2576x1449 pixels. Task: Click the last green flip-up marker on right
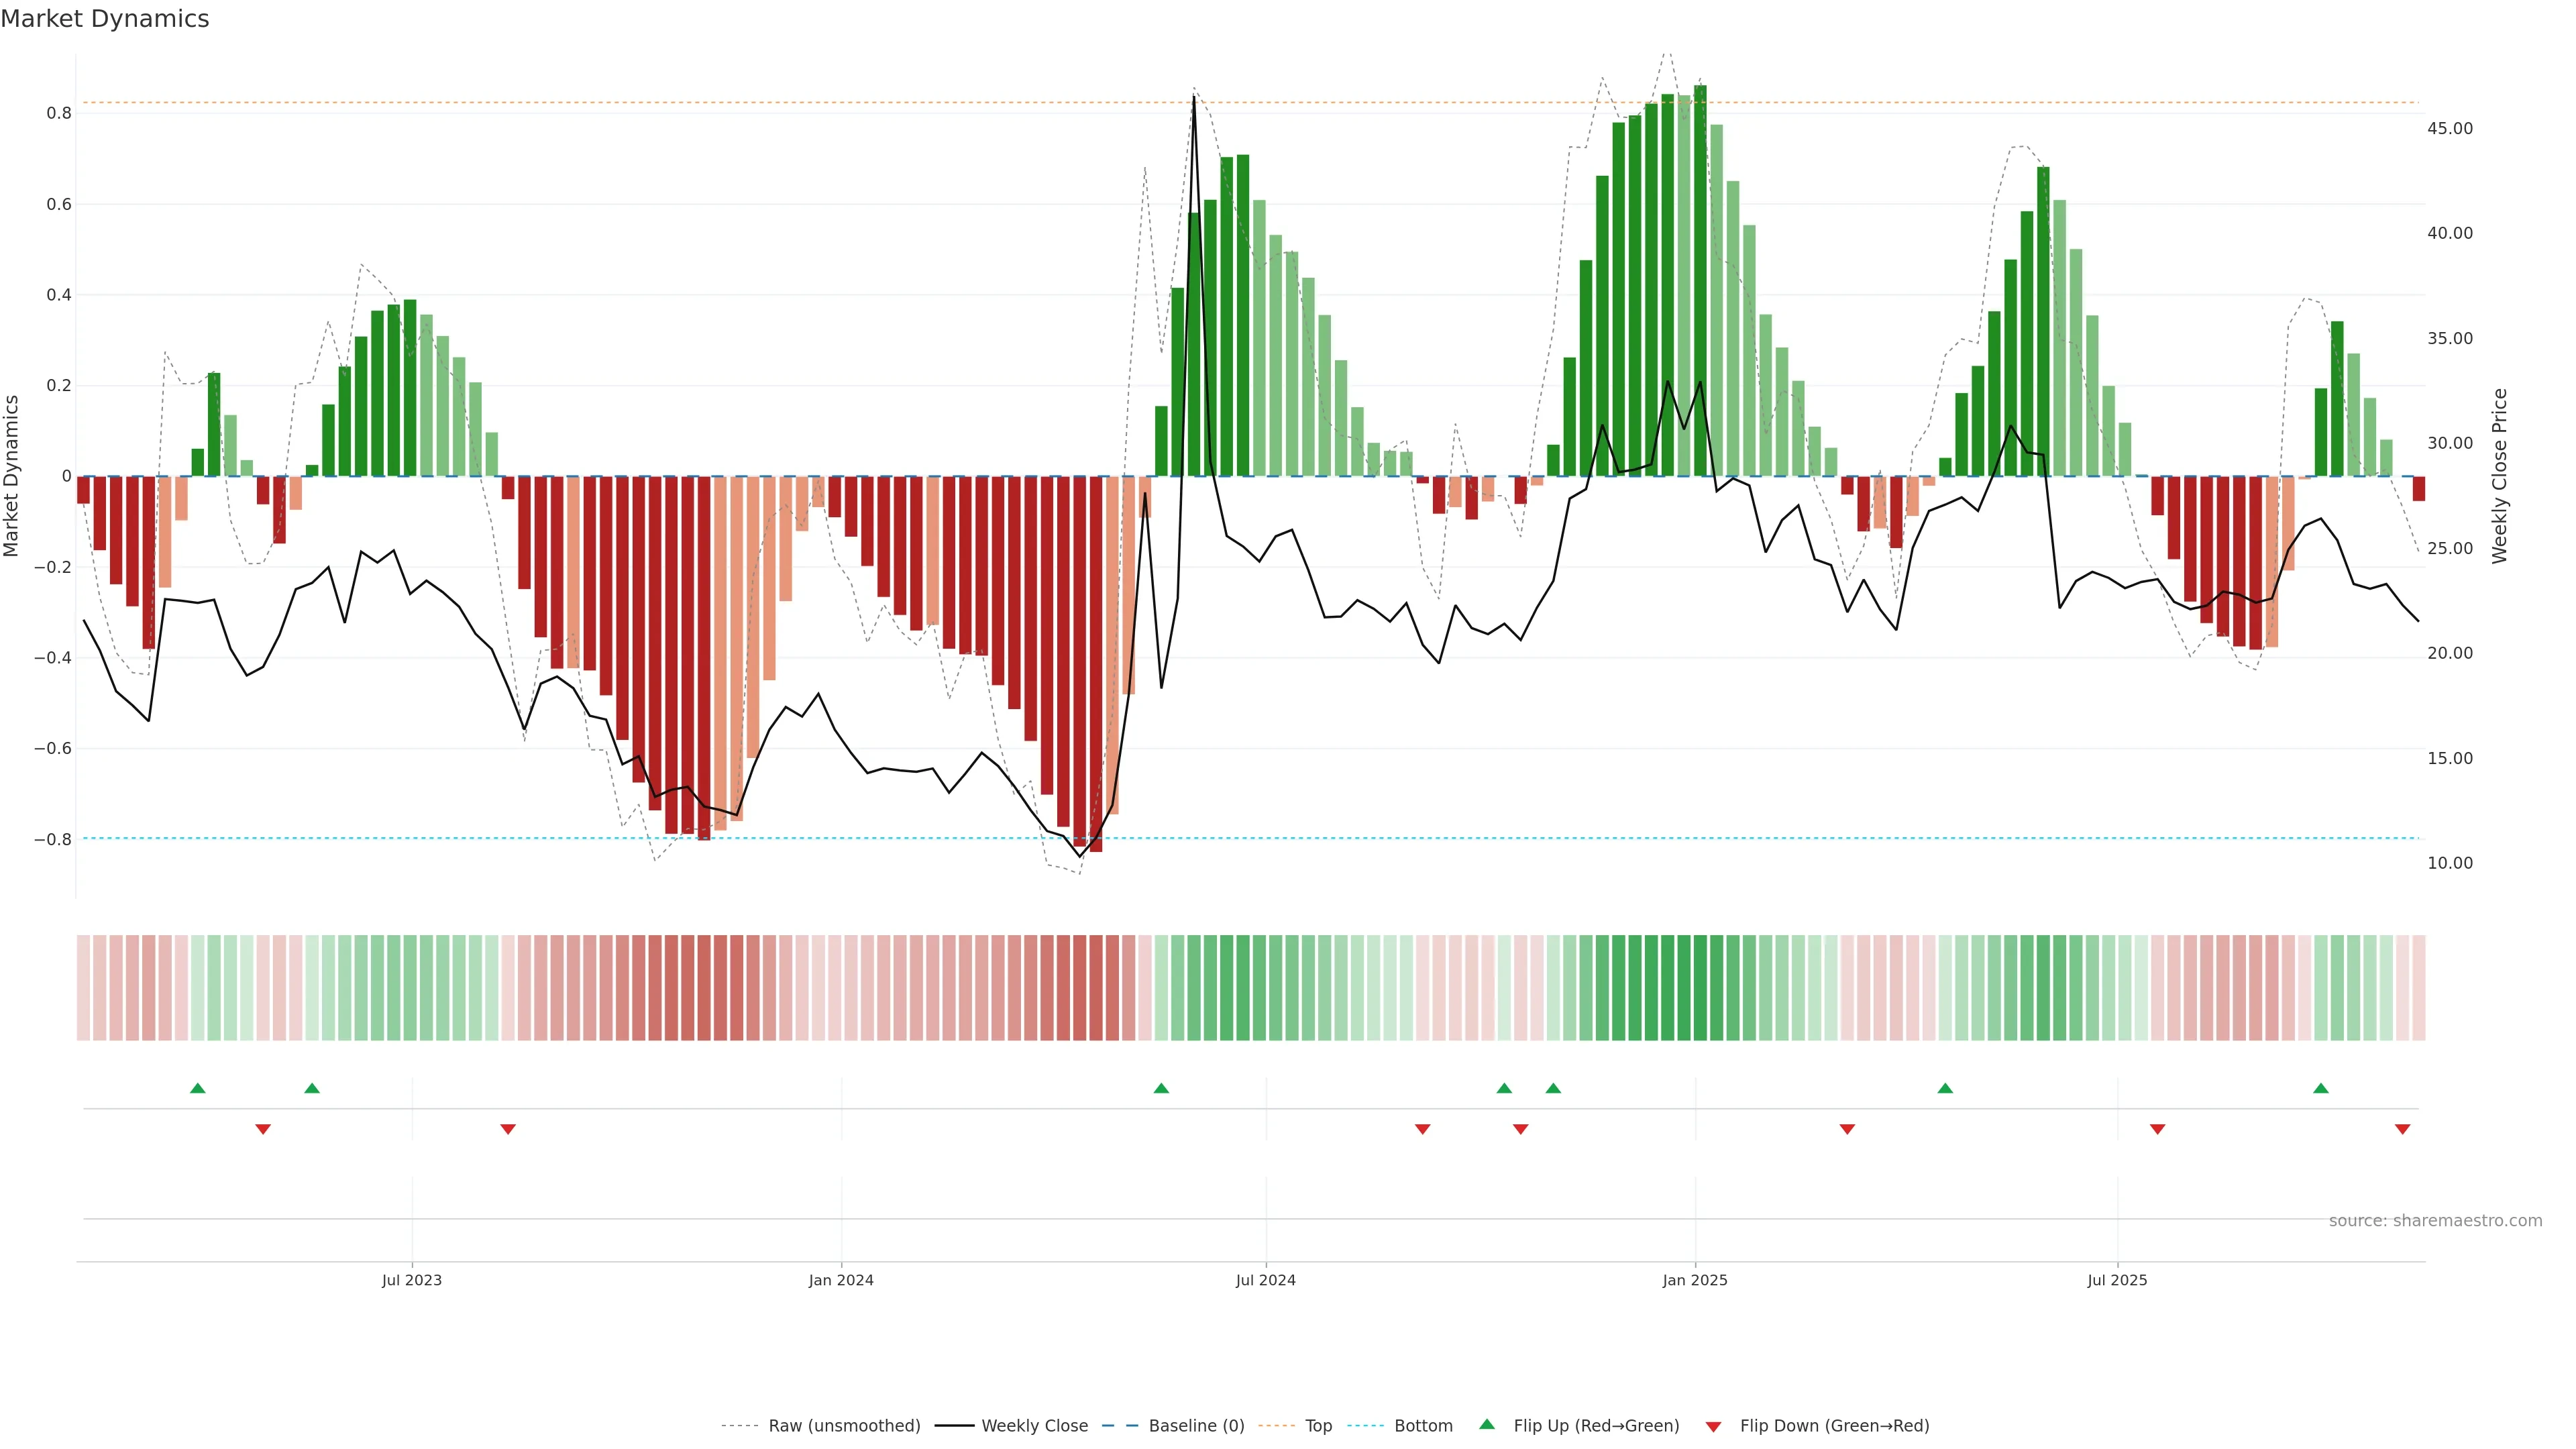pyautogui.click(x=2321, y=1088)
